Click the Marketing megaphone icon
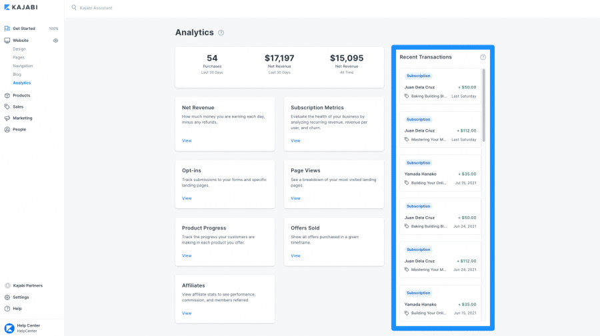Image resolution: width=600 pixels, height=336 pixels. coord(7,118)
